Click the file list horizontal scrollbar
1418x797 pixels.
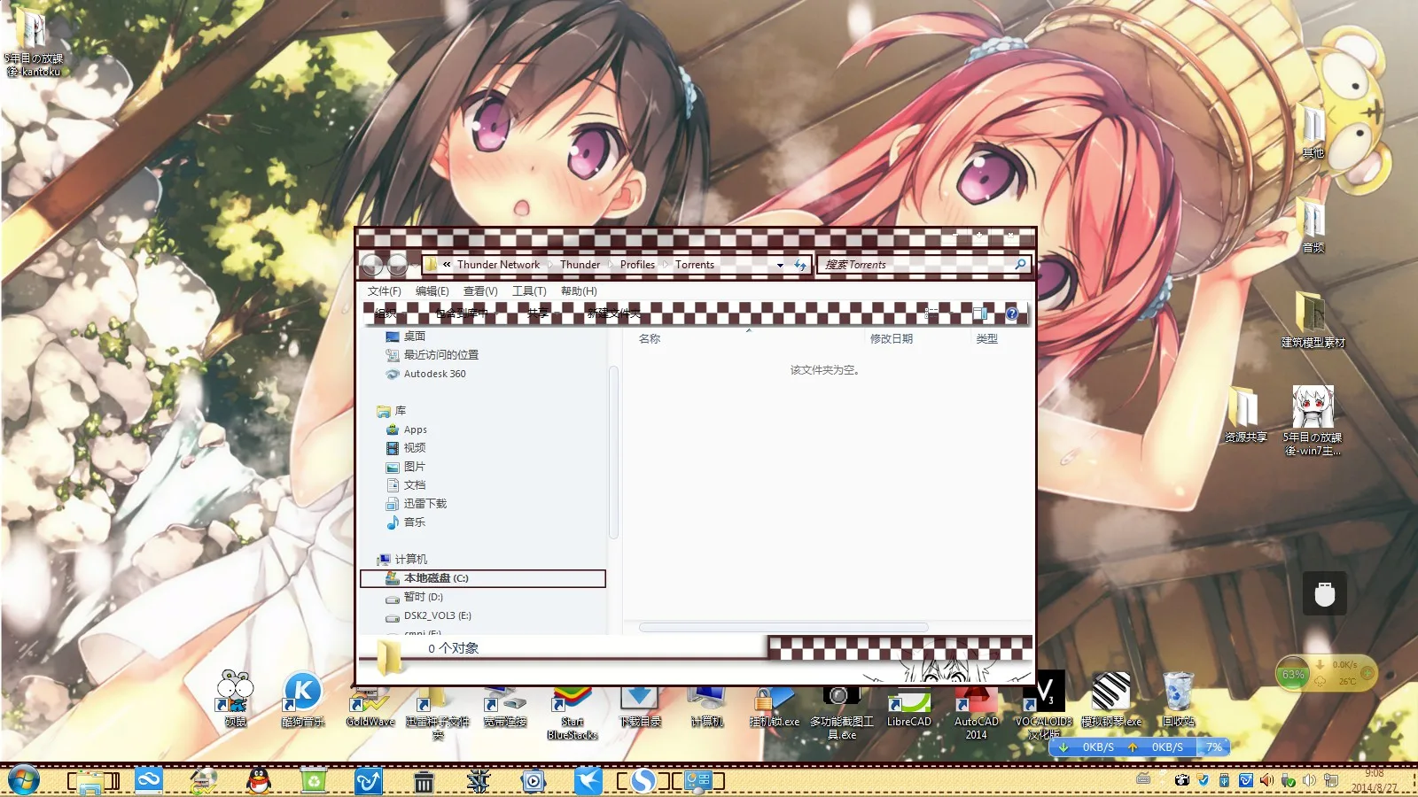click(783, 627)
